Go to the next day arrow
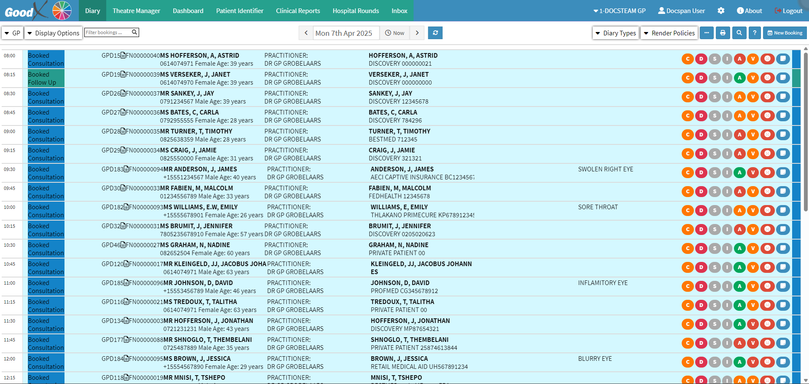The height and width of the screenshot is (384, 809). click(x=417, y=33)
